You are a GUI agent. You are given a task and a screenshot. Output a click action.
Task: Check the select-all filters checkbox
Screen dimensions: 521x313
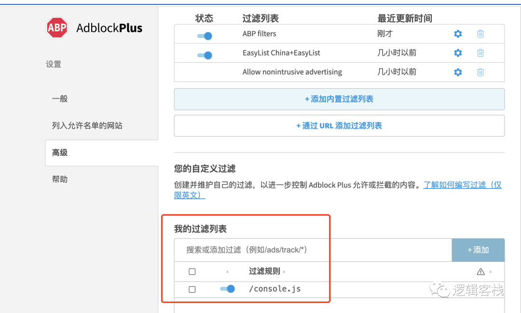point(192,272)
